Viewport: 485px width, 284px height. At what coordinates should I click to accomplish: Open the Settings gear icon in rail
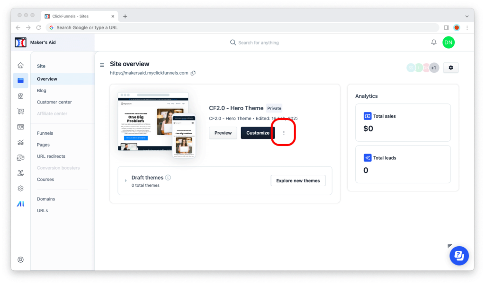point(21,188)
